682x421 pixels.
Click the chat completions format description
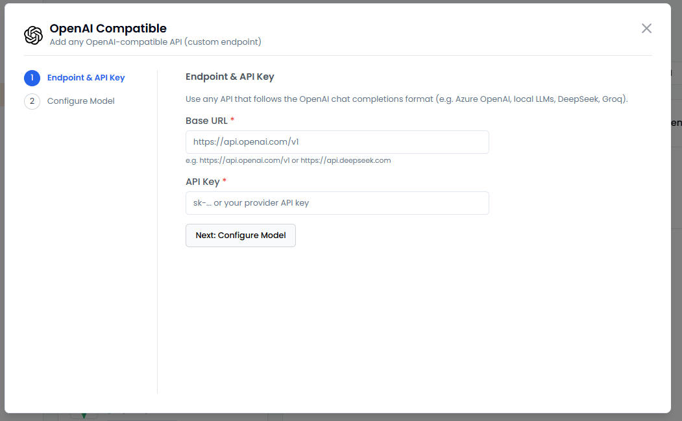point(406,99)
